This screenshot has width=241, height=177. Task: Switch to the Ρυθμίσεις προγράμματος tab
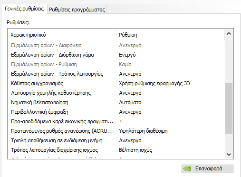coord(77,10)
